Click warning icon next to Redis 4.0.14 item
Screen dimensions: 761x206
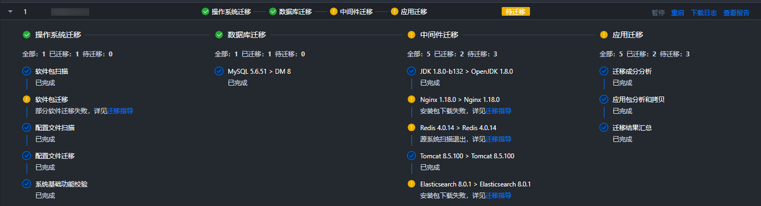pyautogui.click(x=411, y=127)
